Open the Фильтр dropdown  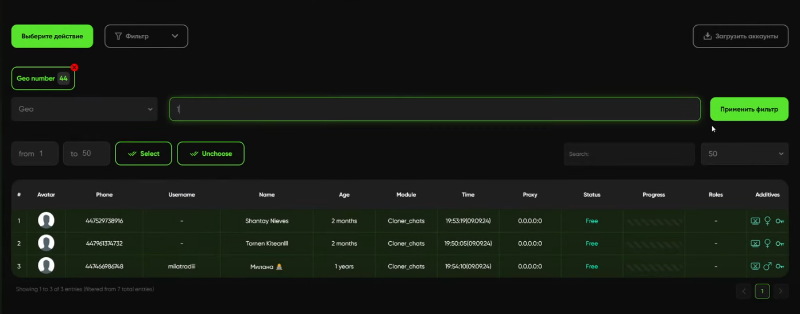pyautogui.click(x=146, y=36)
